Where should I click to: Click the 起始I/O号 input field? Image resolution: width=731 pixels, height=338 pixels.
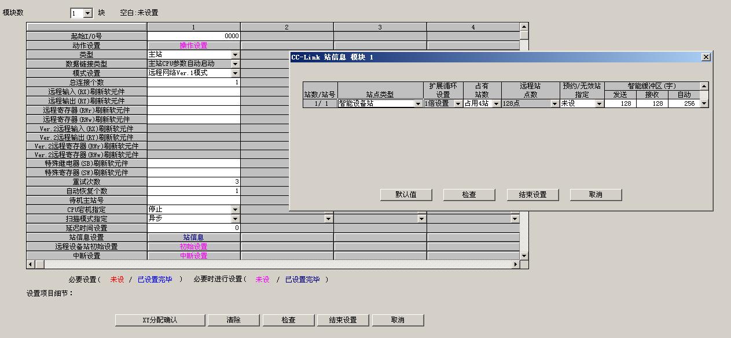coord(193,36)
